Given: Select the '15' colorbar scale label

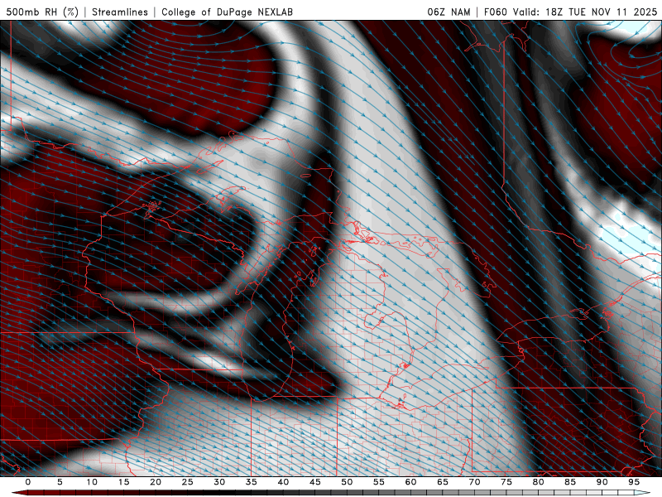Looking at the screenshot, I should click(x=123, y=482).
